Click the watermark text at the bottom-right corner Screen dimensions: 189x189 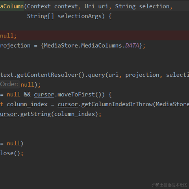click(169, 185)
